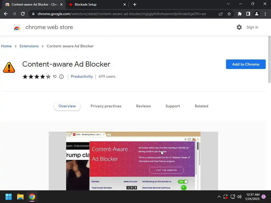View site security lock info
This screenshot has height=203, width=271.
(x=33, y=14)
